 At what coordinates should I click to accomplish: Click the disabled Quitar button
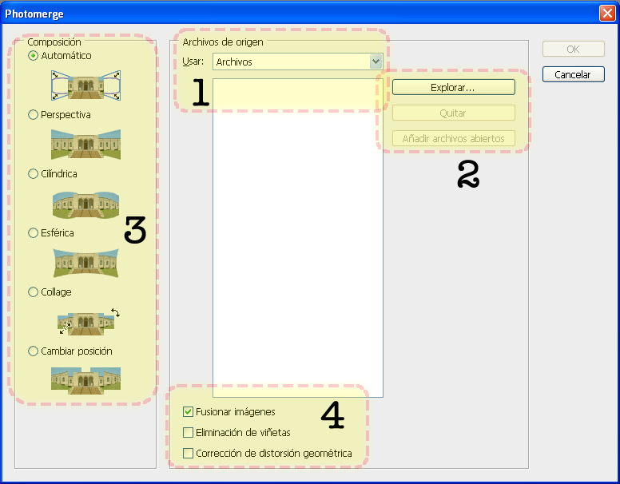click(x=454, y=113)
